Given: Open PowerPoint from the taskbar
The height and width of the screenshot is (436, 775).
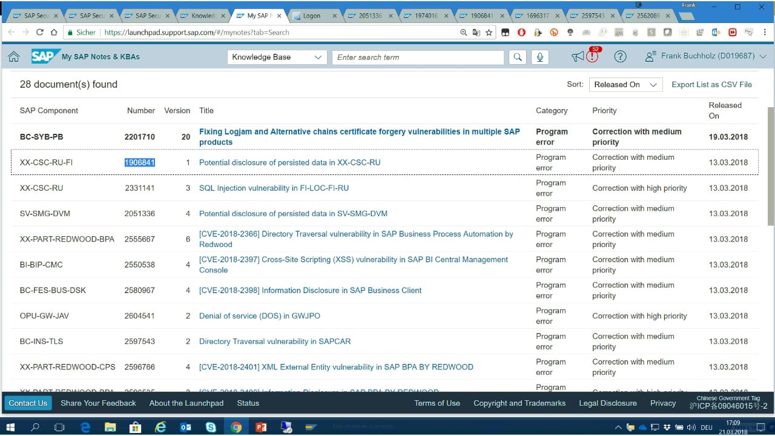Looking at the screenshot, I should (x=261, y=427).
